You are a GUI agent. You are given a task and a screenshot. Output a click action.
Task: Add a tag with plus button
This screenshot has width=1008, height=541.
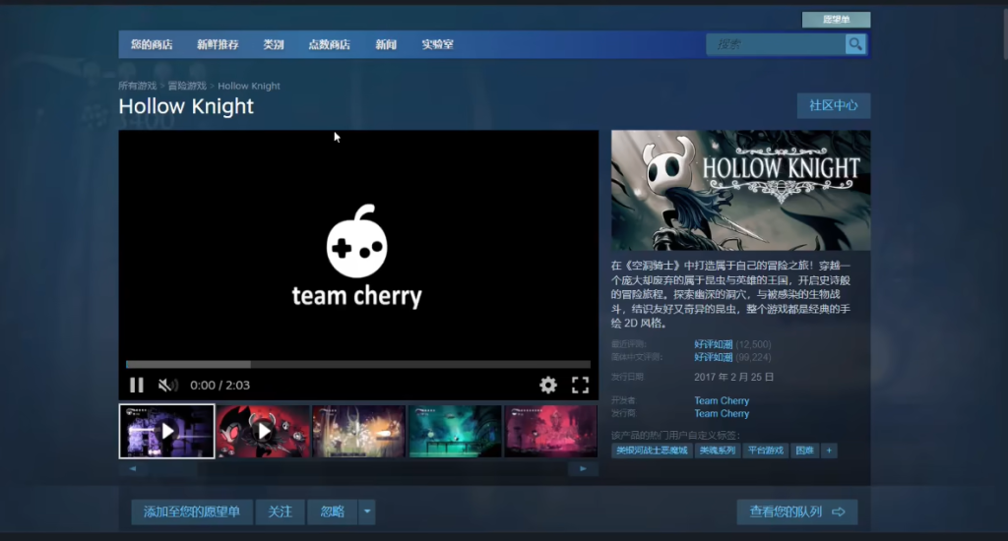[829, 451]
